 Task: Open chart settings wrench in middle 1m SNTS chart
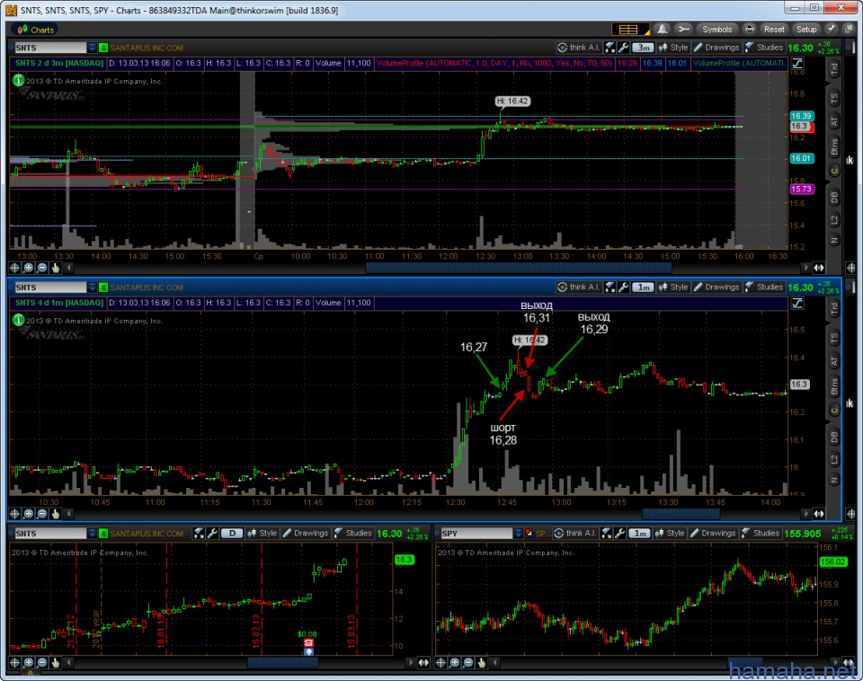[x=623, y=287]
